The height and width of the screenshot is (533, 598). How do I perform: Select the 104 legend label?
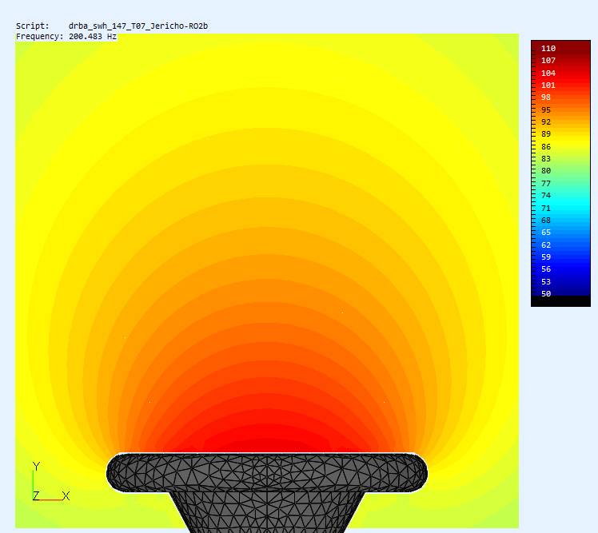pos(548,74)
